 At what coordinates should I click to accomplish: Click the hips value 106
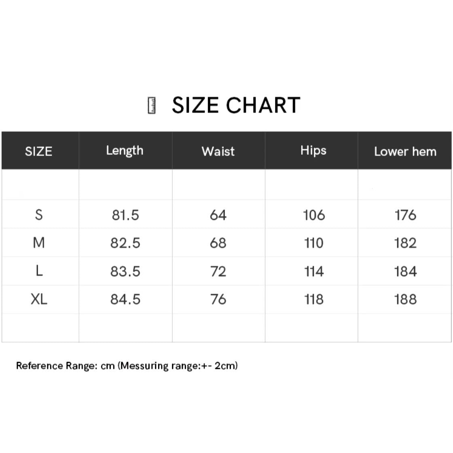[314, 215]
